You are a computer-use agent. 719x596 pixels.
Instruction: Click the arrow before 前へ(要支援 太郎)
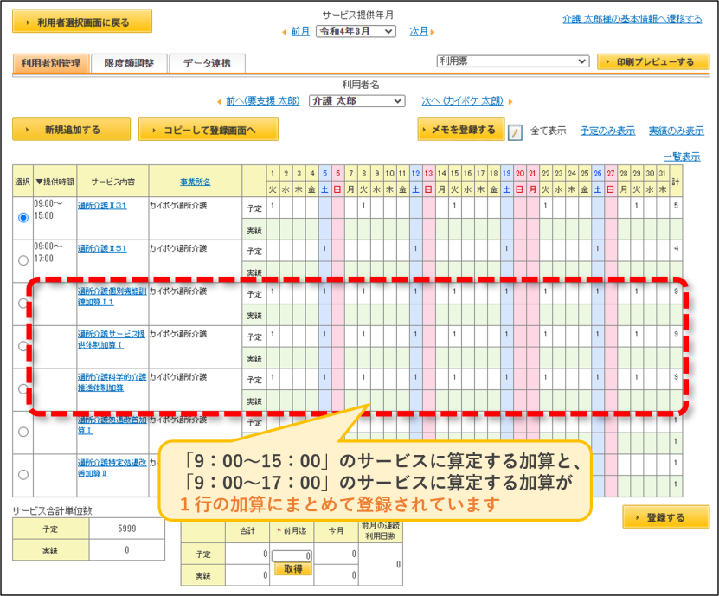tap(219, 102)
